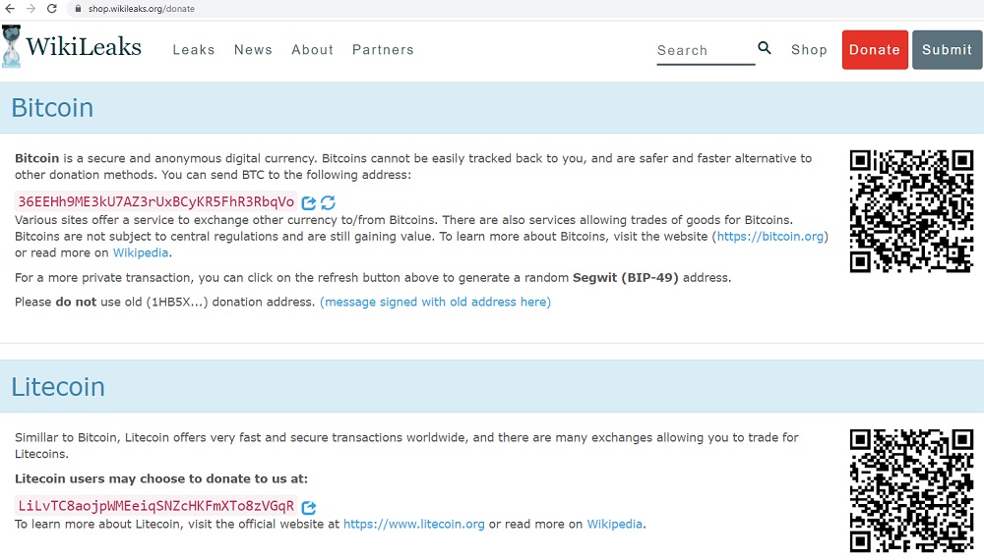Open the Partners menu item

click(383, 50)
